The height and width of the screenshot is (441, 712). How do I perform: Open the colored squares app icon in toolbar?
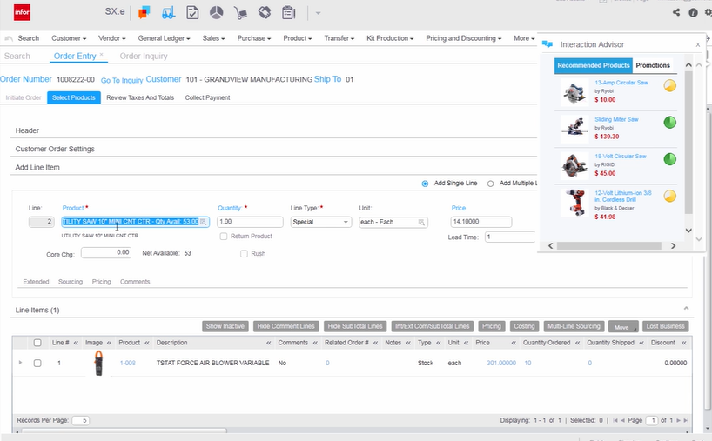pyautogui.click(x=144, y=13)
